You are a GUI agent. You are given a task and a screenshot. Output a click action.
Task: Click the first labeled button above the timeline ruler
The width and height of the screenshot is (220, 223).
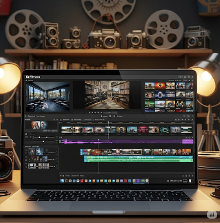coord(66,120)
